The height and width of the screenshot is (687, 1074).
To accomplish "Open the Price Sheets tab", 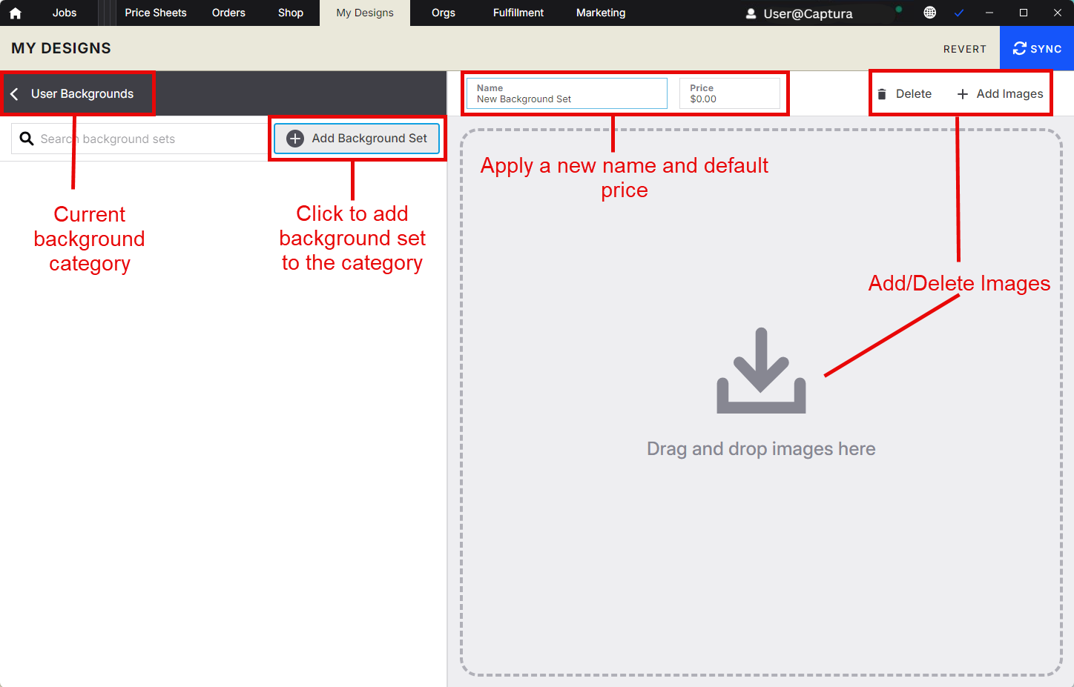I will tap(156, 13).
